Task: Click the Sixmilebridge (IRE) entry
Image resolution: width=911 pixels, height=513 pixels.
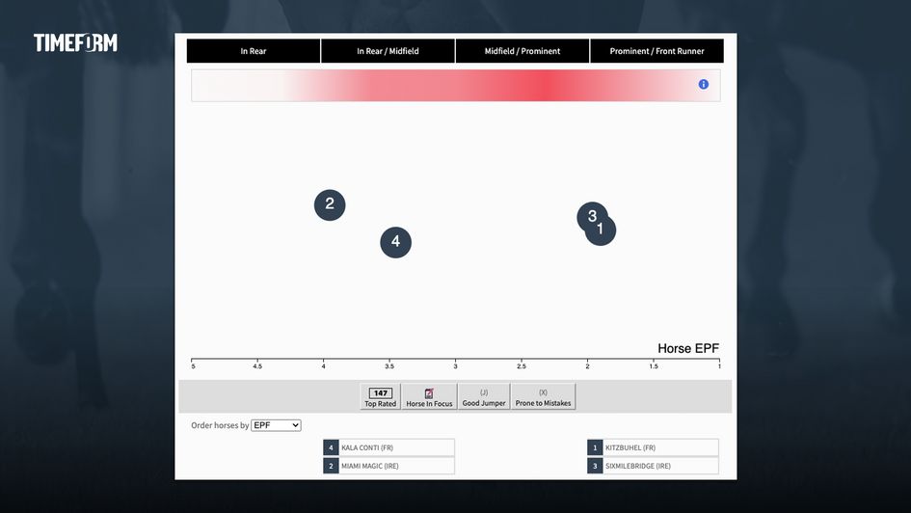Action: [660, 466]
